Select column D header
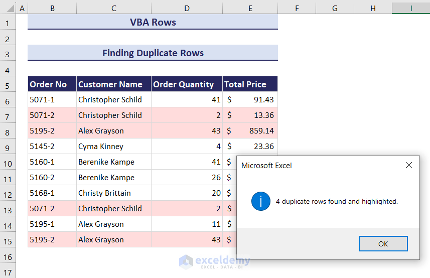 point(187,8)
